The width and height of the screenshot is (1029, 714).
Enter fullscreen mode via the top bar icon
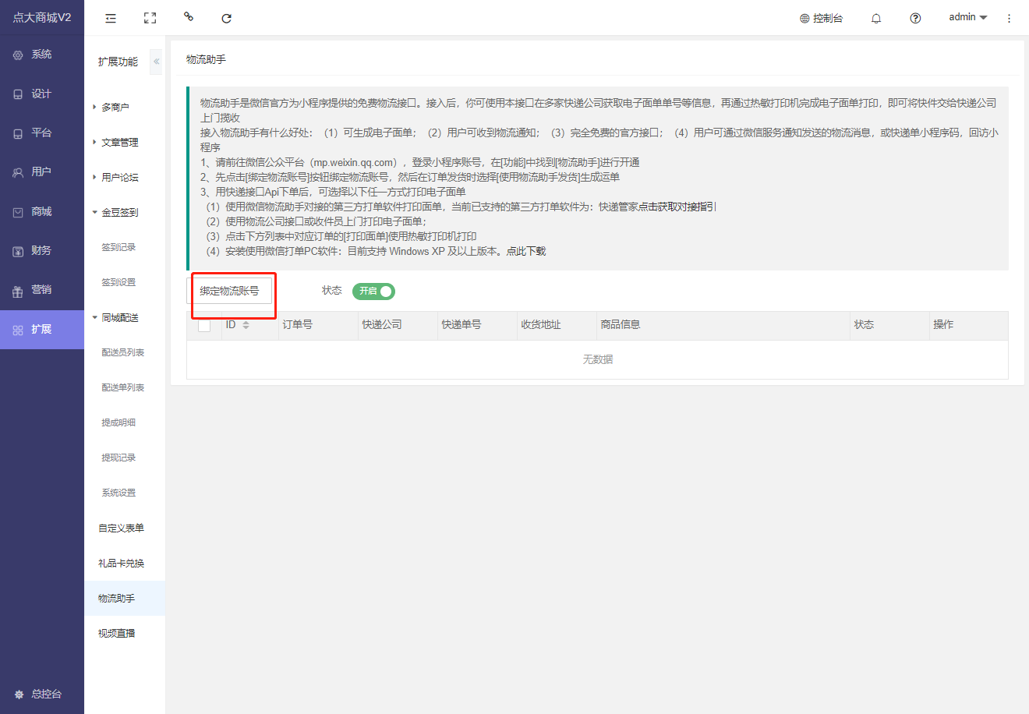pyautogui.click(x=150, y=18)
